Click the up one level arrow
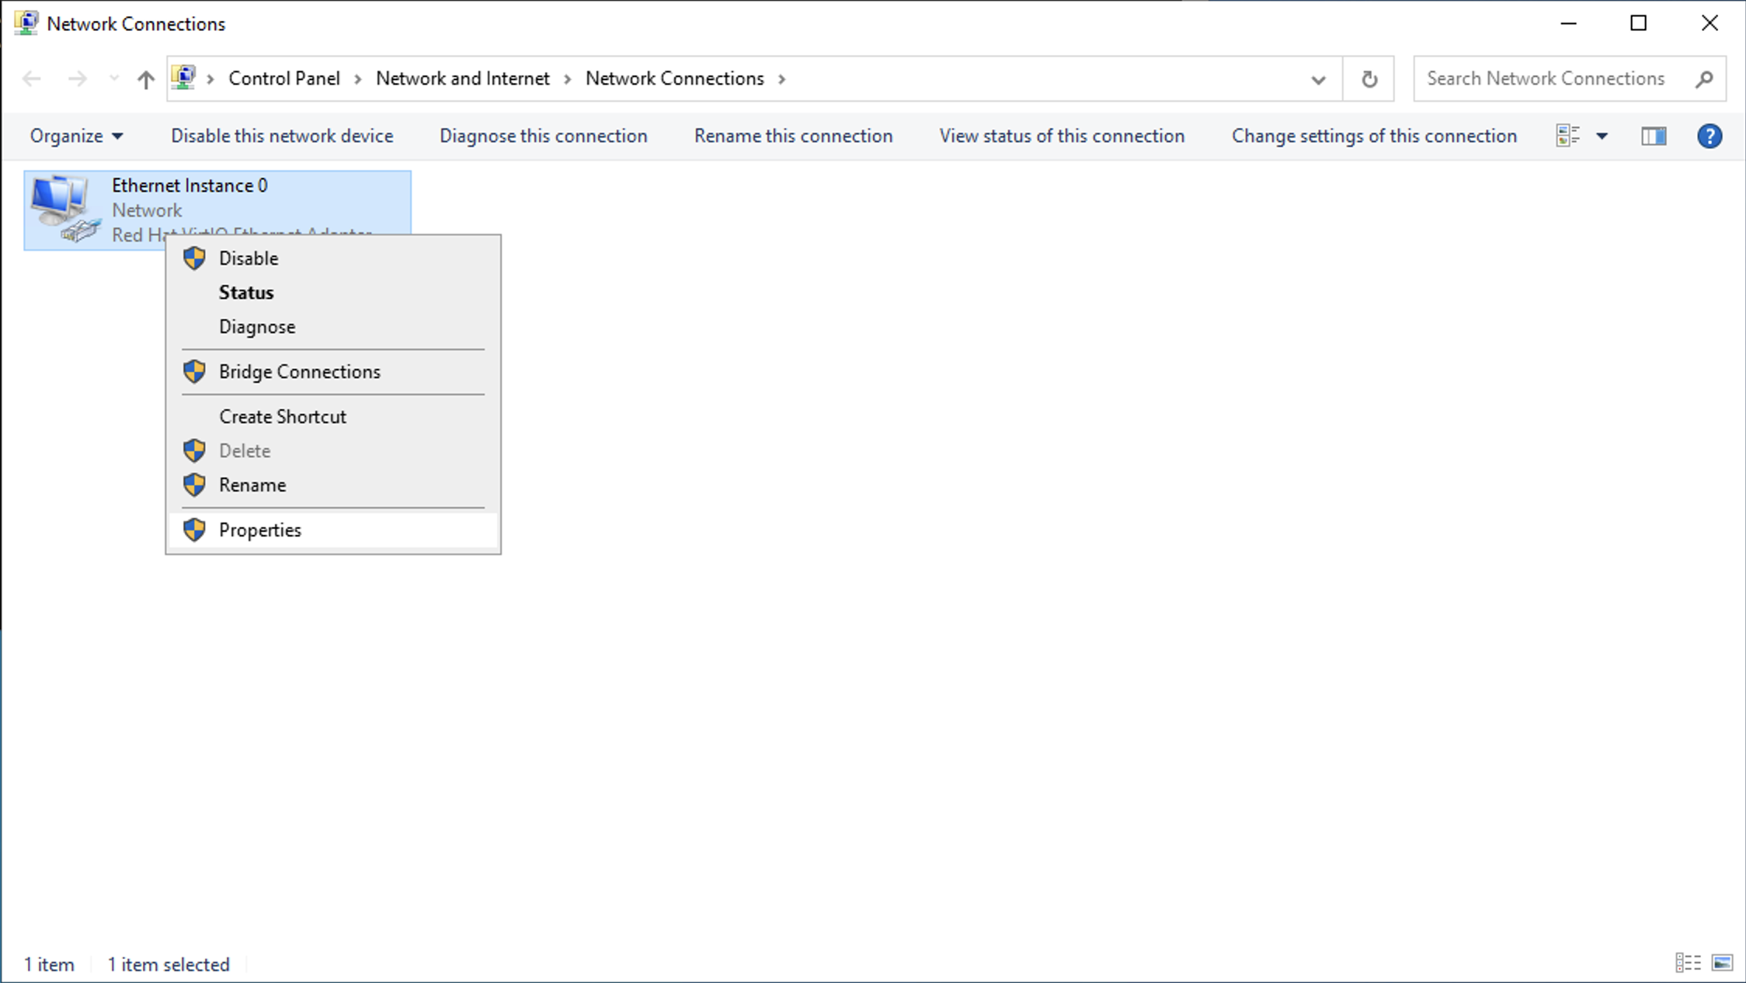Viewport: 1746px width, 983px height. (145, 78)
